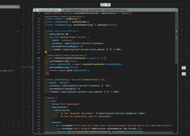Click the left arrow button beside the panel
Viewport: 190px width, 136px height.
coord(184,68)
